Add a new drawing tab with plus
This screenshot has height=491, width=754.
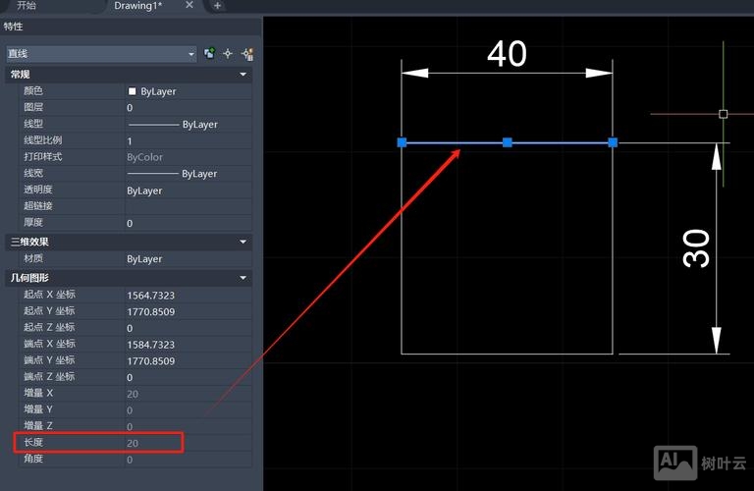point(217,6)
